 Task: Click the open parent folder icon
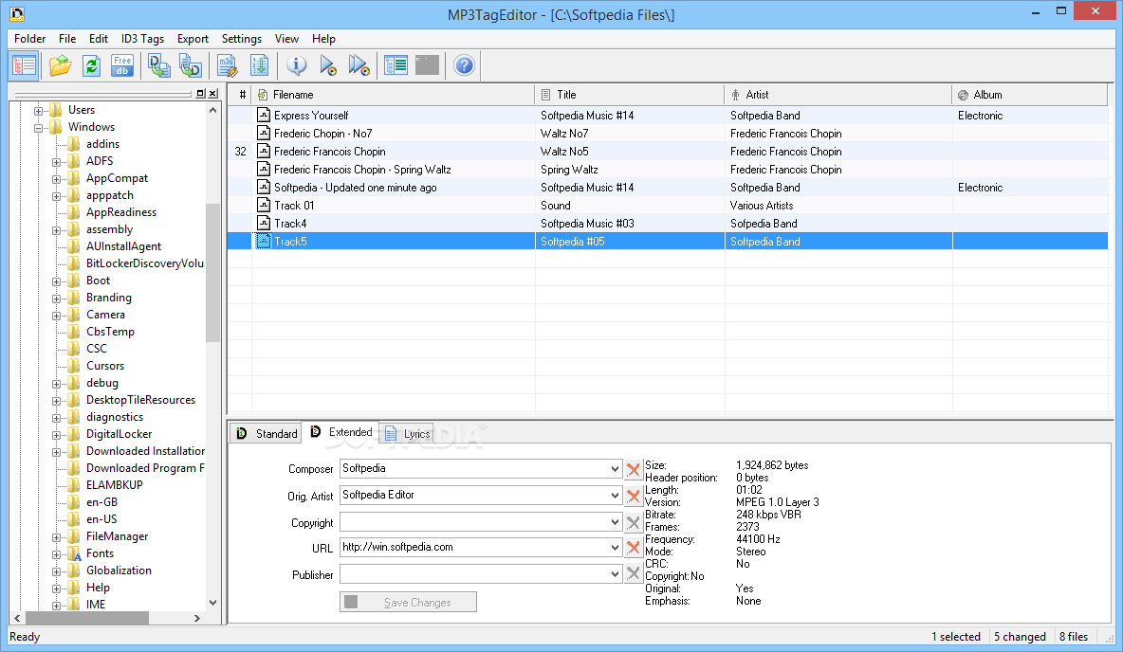point(60,65)
